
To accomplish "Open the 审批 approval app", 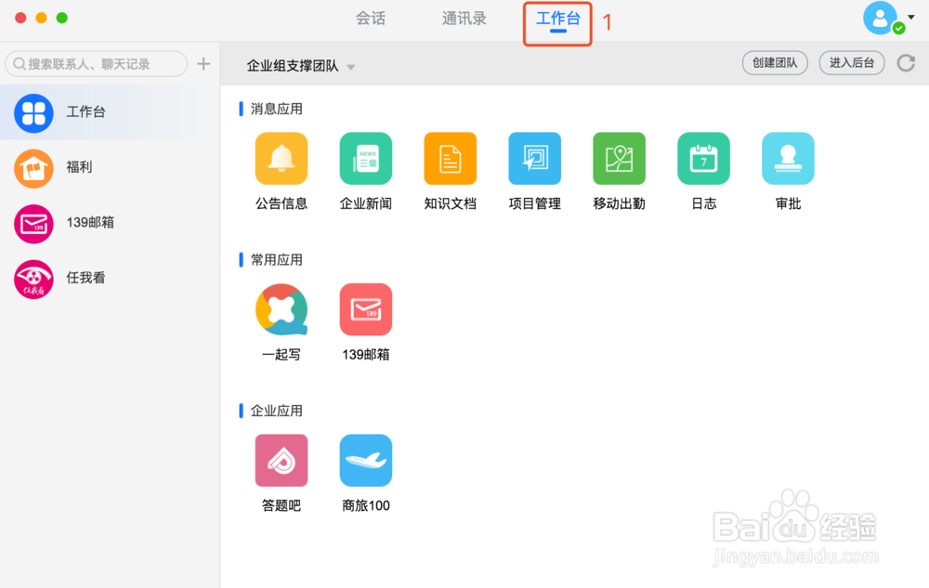I will pos(787,158).
